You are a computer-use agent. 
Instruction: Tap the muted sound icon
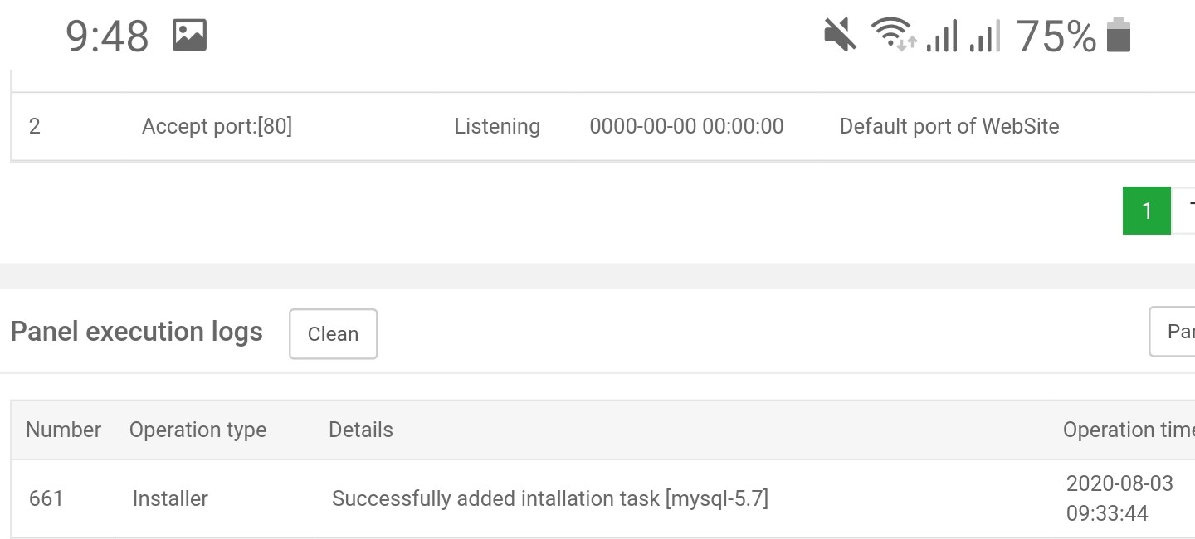coord(840,36)
